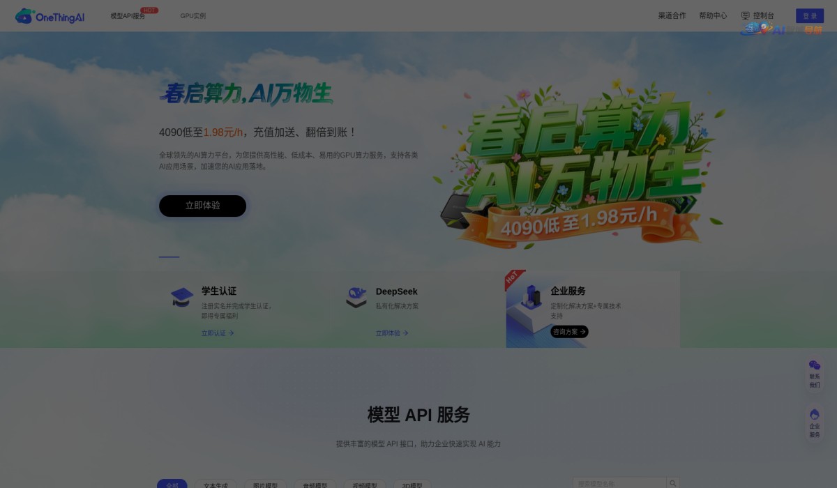Open 帮助中心 from the top navigation

(x=714, y=15)
